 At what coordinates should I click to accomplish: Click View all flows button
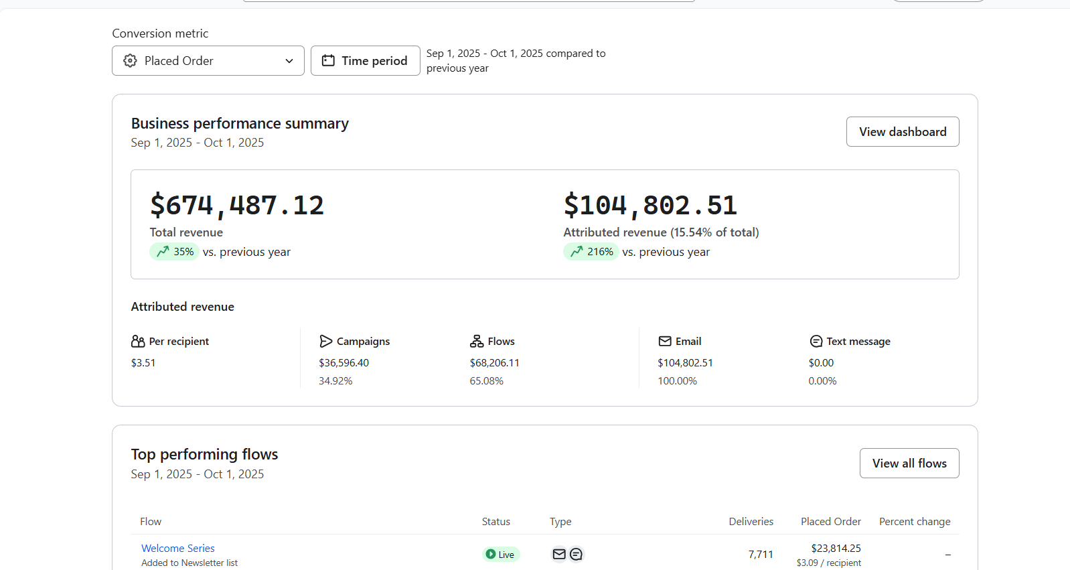[909, 464]
